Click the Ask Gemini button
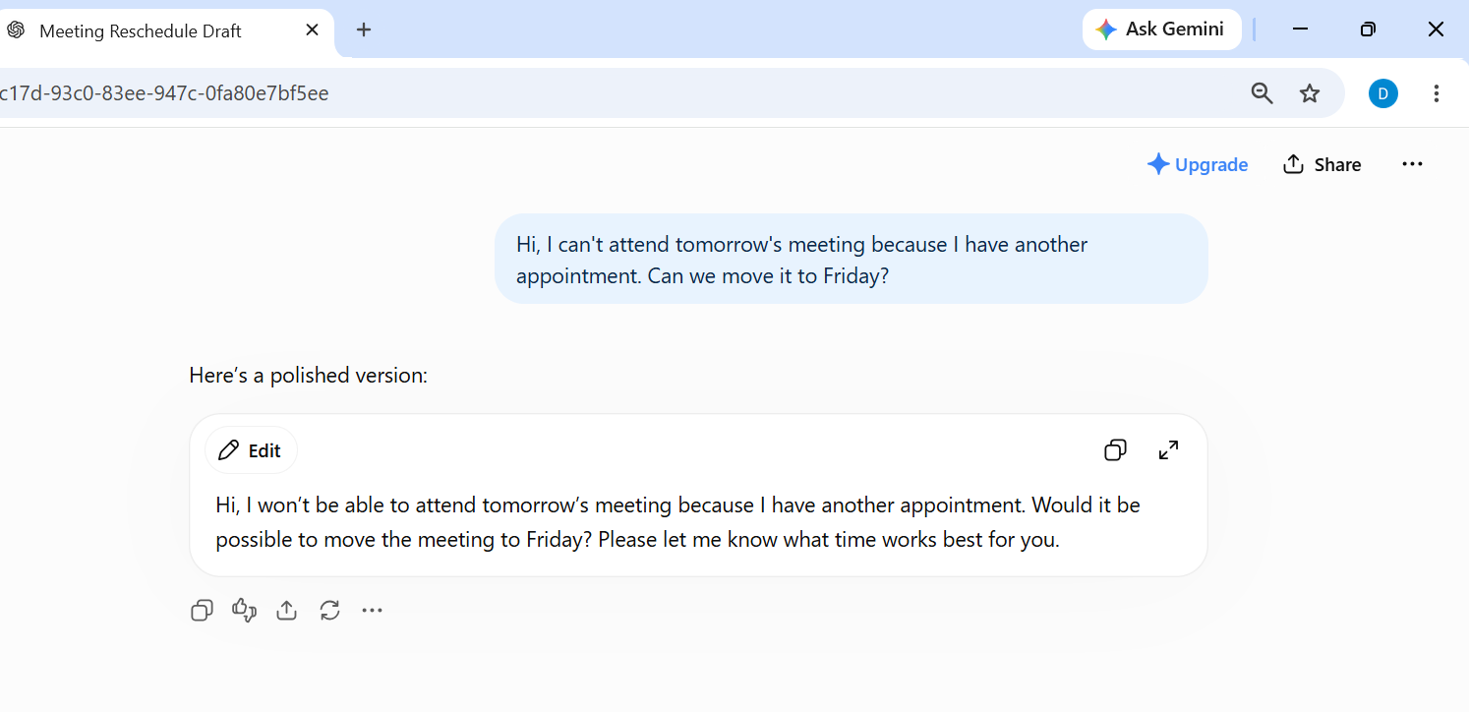1469x712 pixels. pos(1161,30)
